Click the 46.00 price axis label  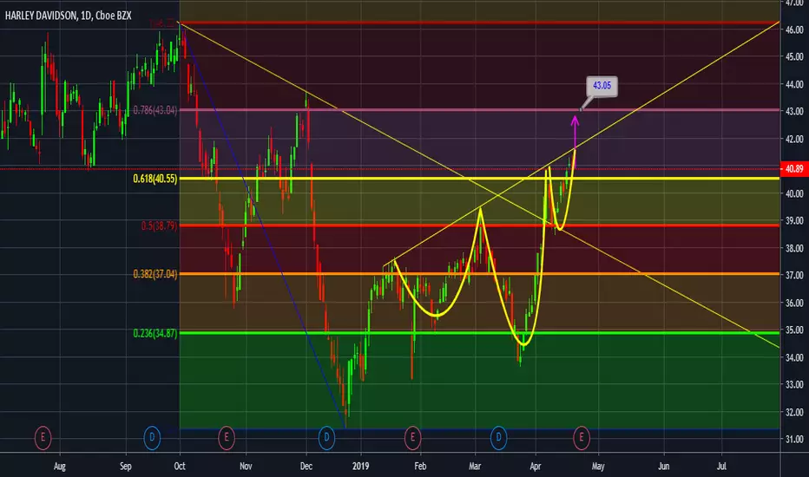794,29
